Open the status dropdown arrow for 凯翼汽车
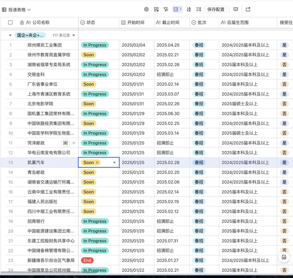The image size is (293, 278). (x=114, y=163)
